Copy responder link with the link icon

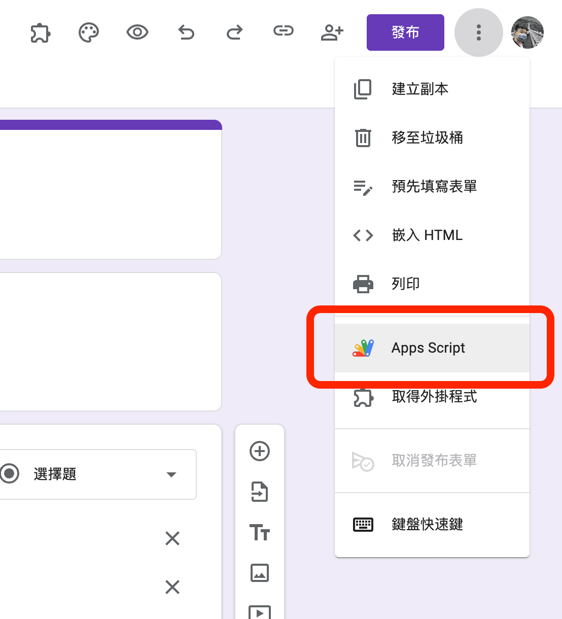283,32
